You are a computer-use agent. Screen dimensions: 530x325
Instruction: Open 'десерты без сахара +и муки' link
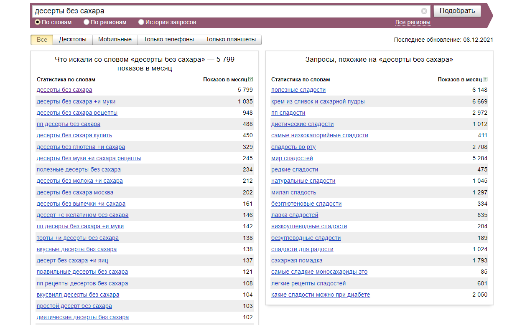tap(76, 101)
